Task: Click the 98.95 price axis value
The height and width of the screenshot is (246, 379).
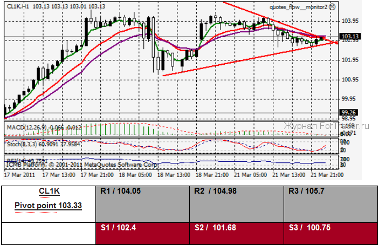Action: [349, 118]
